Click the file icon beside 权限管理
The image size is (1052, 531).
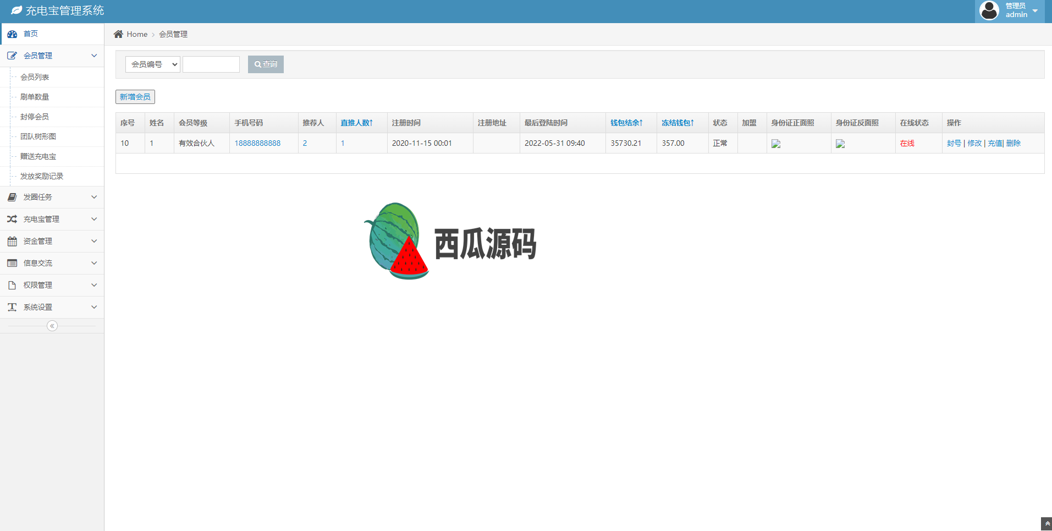coord(12,285)
